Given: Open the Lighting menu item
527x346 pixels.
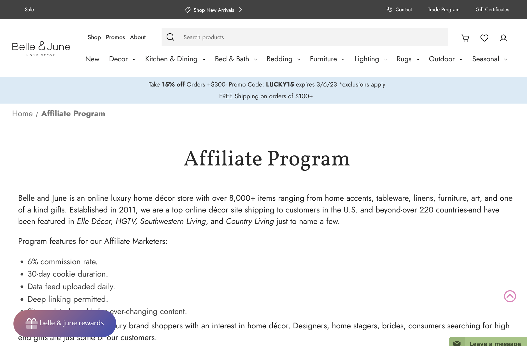Looking at the screenshot, I should [x=367, y=59].
